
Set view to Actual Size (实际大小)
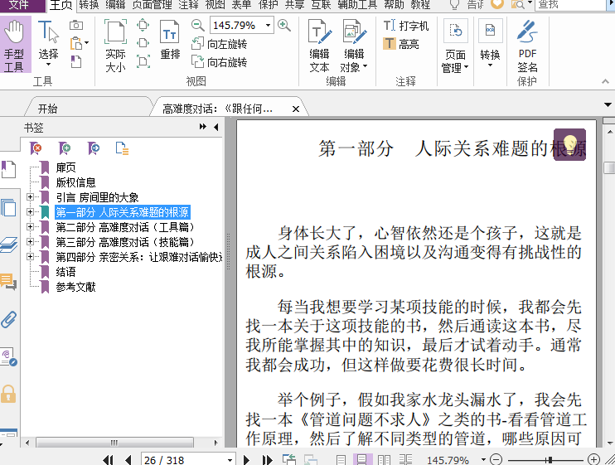[115, 46]
